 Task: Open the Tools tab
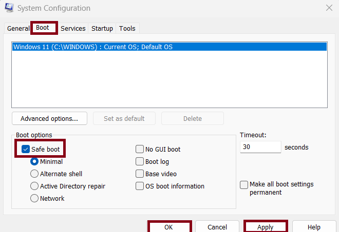pos(127,29)
